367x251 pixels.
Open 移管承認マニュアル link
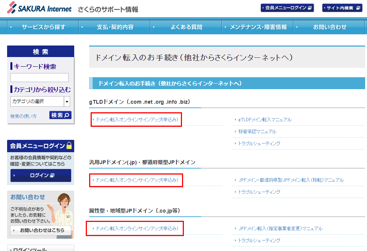click(x=257, y=132)
